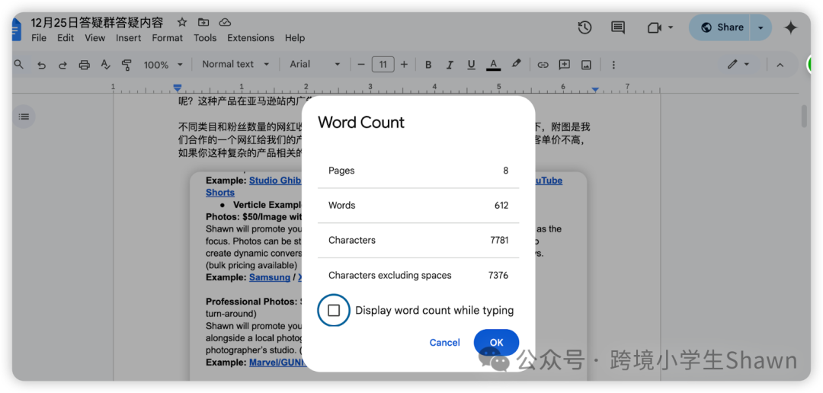This screenshot has width=823, height=393.
Task: Open the three-dot more options
Action: pyautogui.click(x=613, y=65)
